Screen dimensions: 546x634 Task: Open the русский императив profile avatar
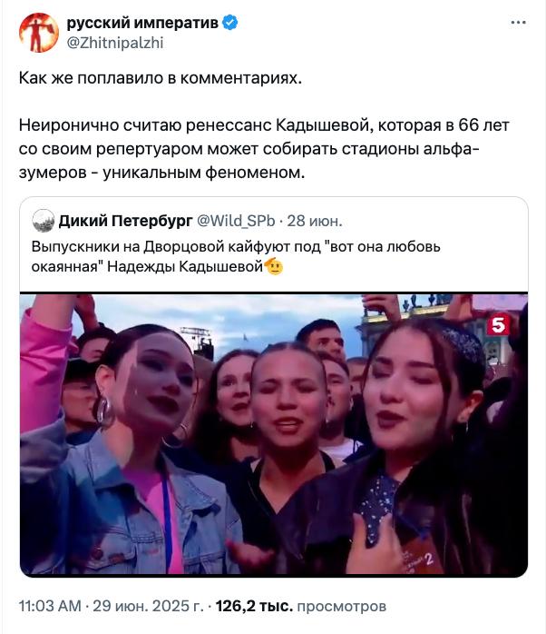39,33
